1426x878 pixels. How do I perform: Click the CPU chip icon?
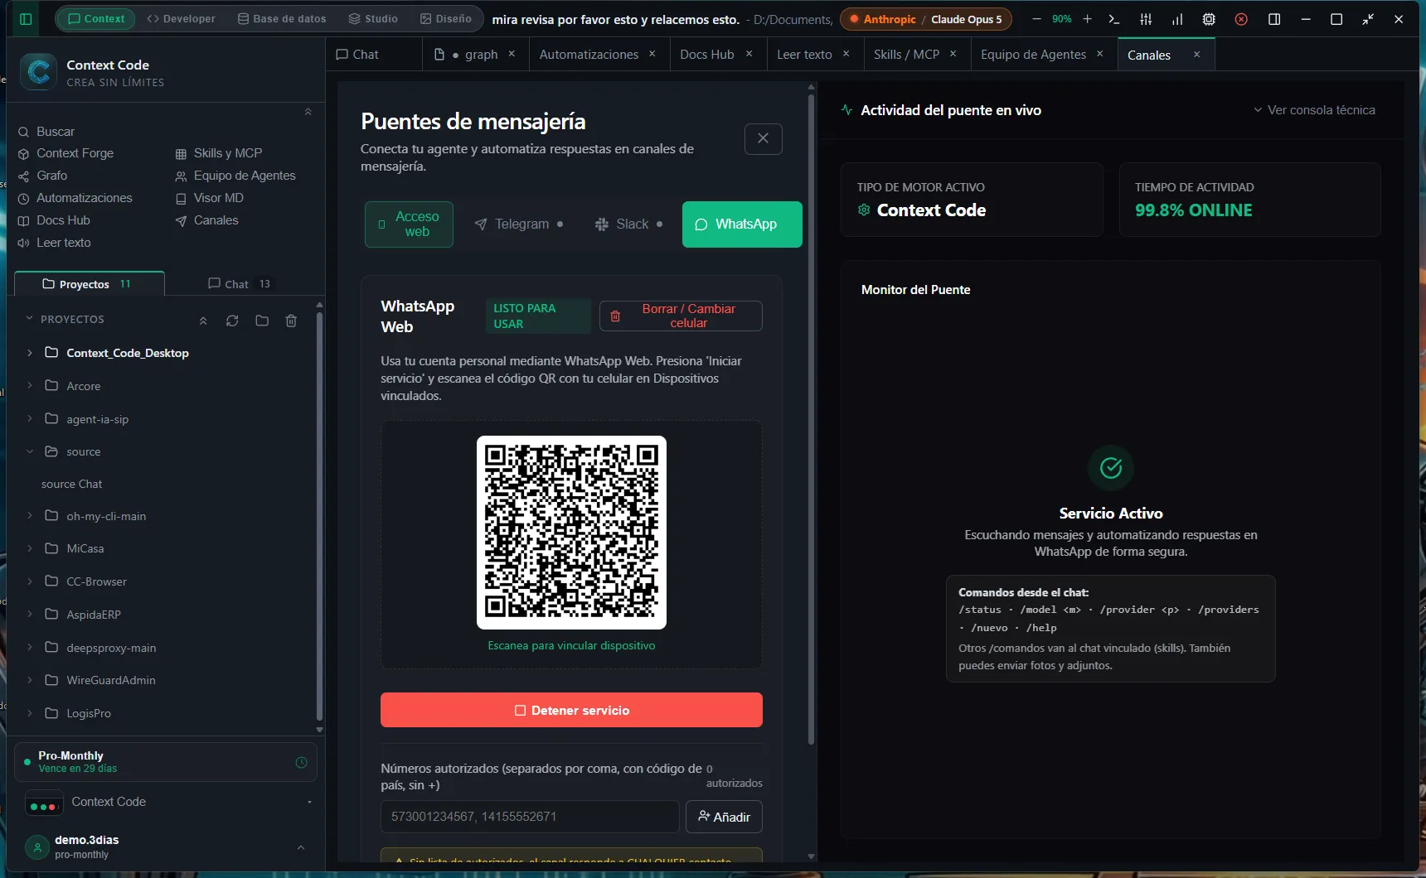coord(1209,19)
